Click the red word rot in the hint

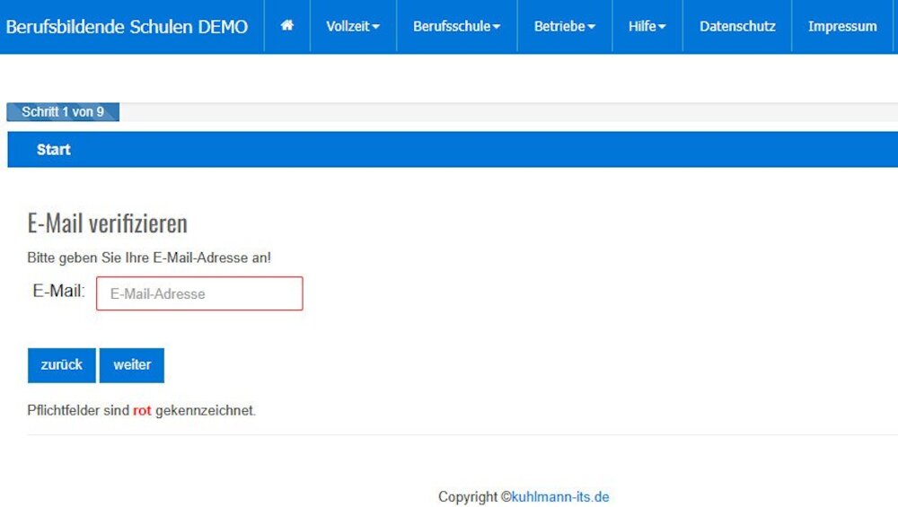tap(142, 411)
